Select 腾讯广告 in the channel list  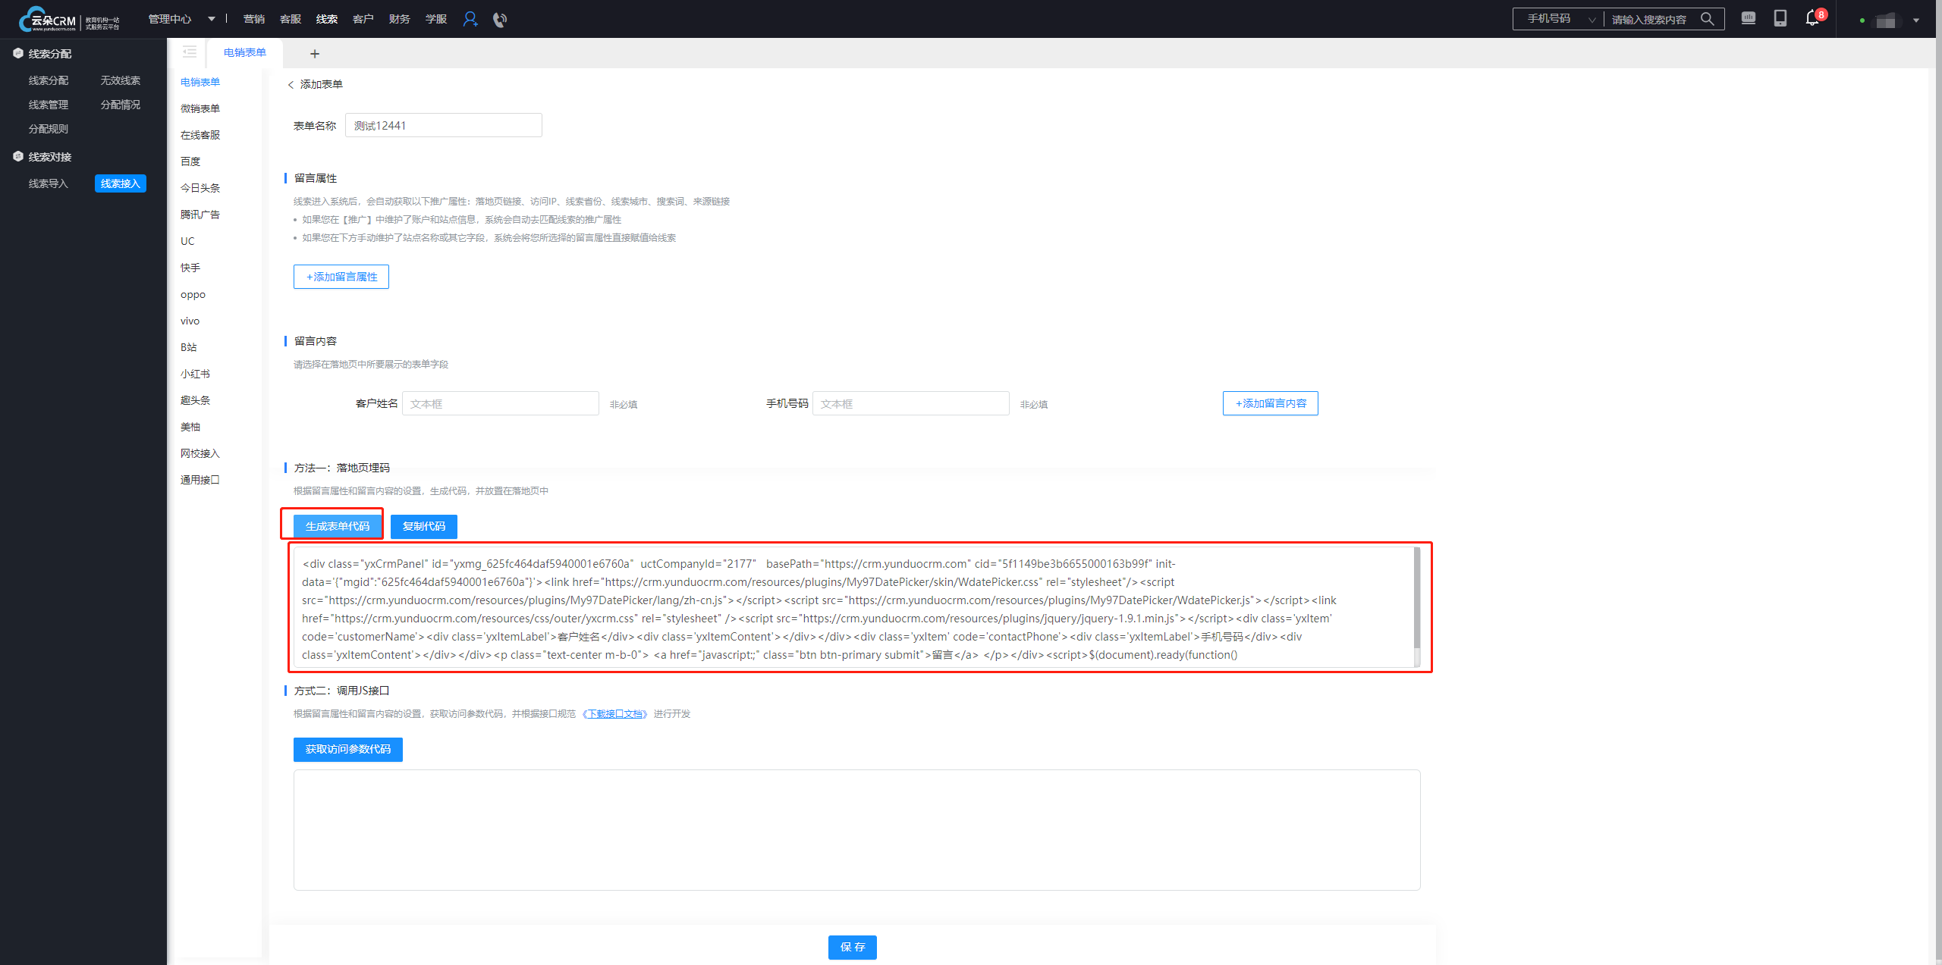coord(200,215)
